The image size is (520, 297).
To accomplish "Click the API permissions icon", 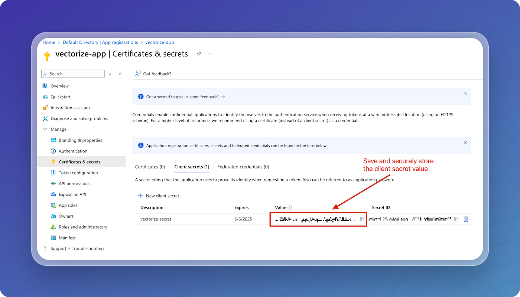I will (53, 183).
